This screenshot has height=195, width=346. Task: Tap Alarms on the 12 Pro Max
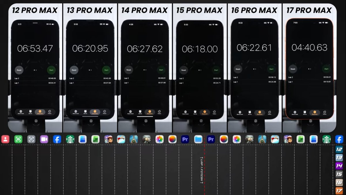click(x=31, y=112)
